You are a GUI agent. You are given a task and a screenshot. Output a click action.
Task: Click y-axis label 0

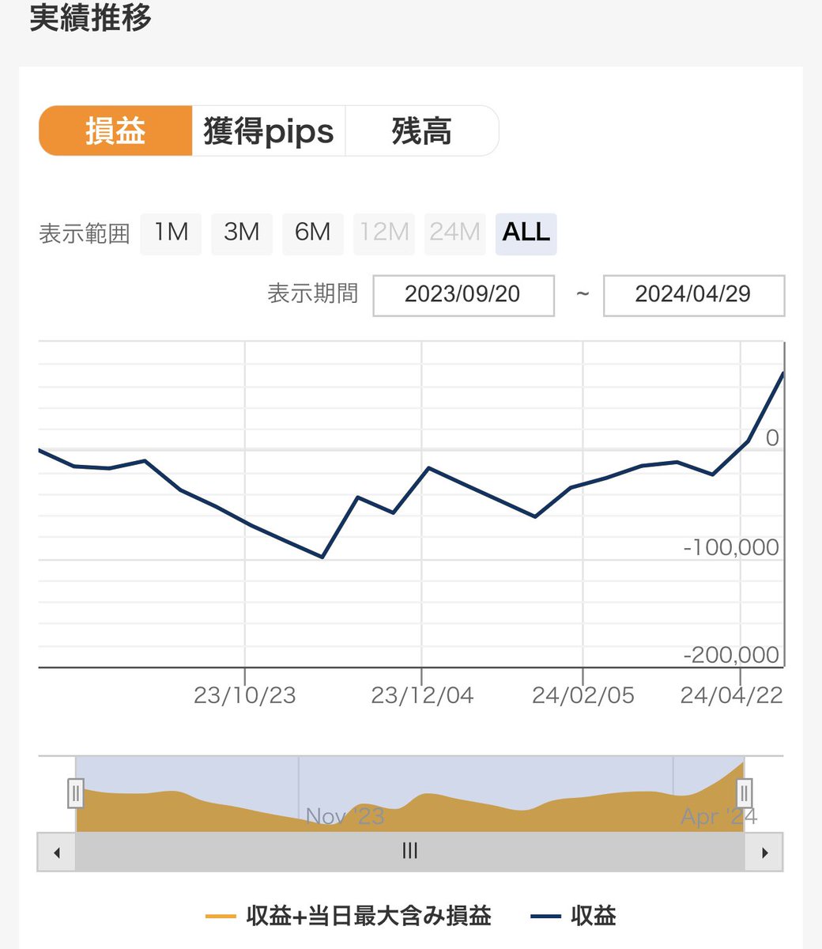[x=772, y=438]
